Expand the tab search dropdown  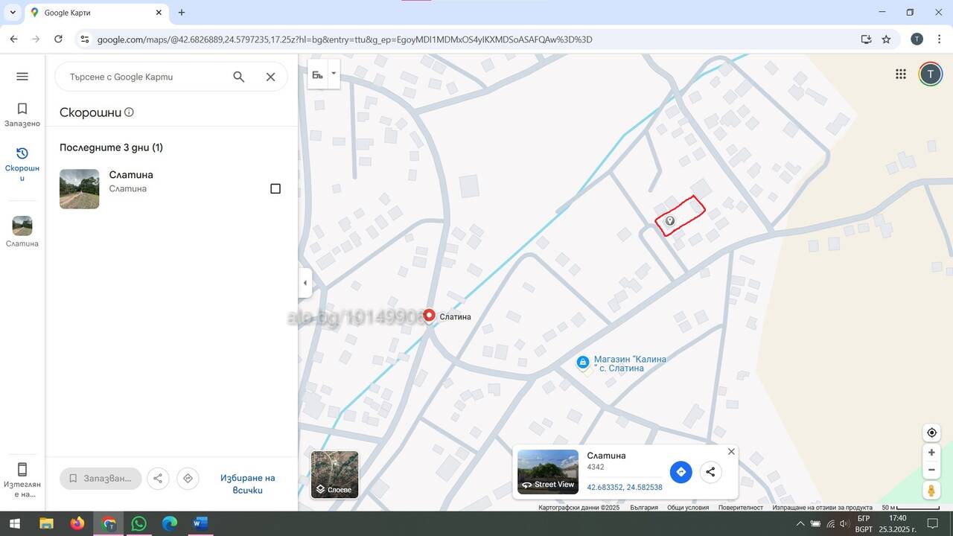[13, 13]
